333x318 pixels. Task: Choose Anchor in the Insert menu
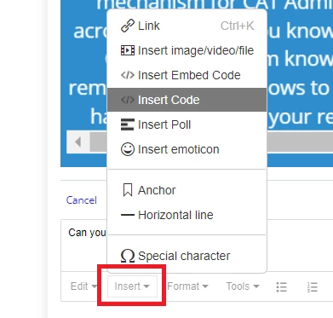coord(187,190)
